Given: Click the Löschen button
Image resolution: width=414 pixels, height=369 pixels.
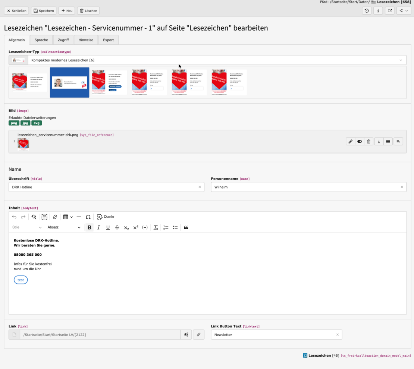Looking at the screenshot, I should pyautogui.click(x=88, y=11).
